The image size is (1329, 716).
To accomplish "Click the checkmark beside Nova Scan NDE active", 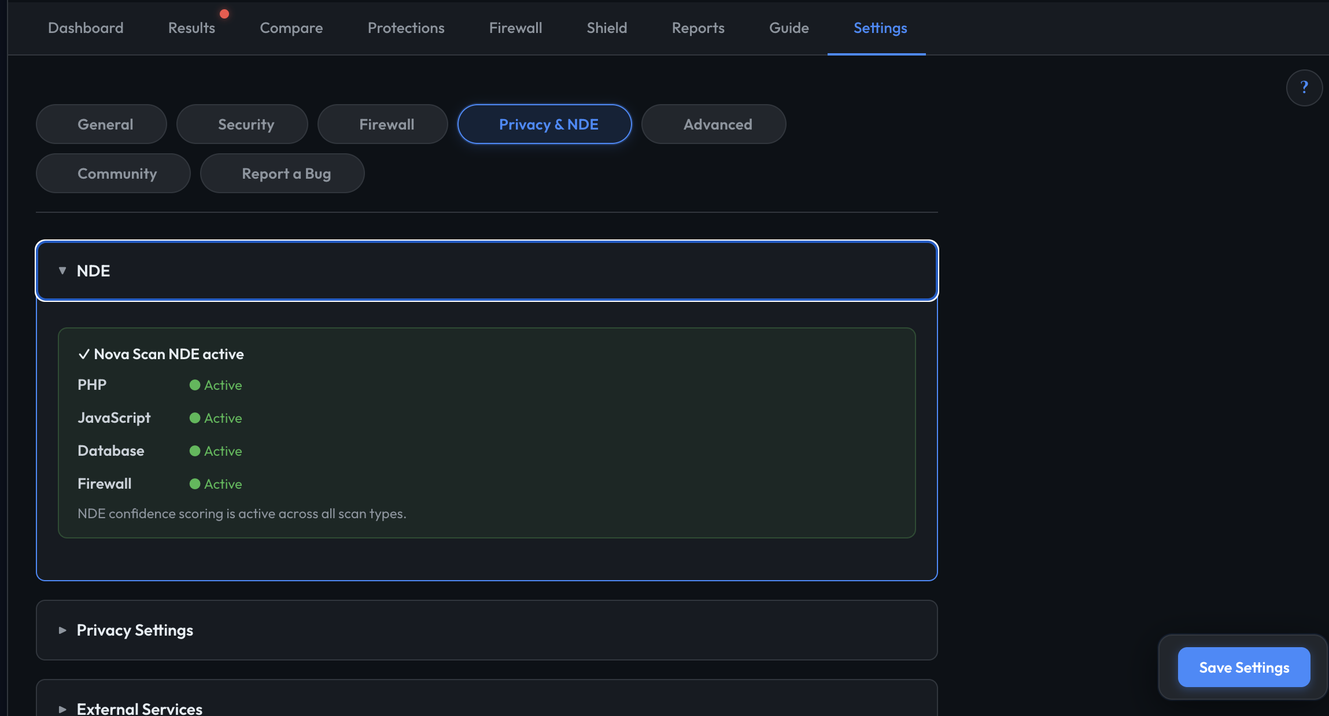I will click(84, 353).
